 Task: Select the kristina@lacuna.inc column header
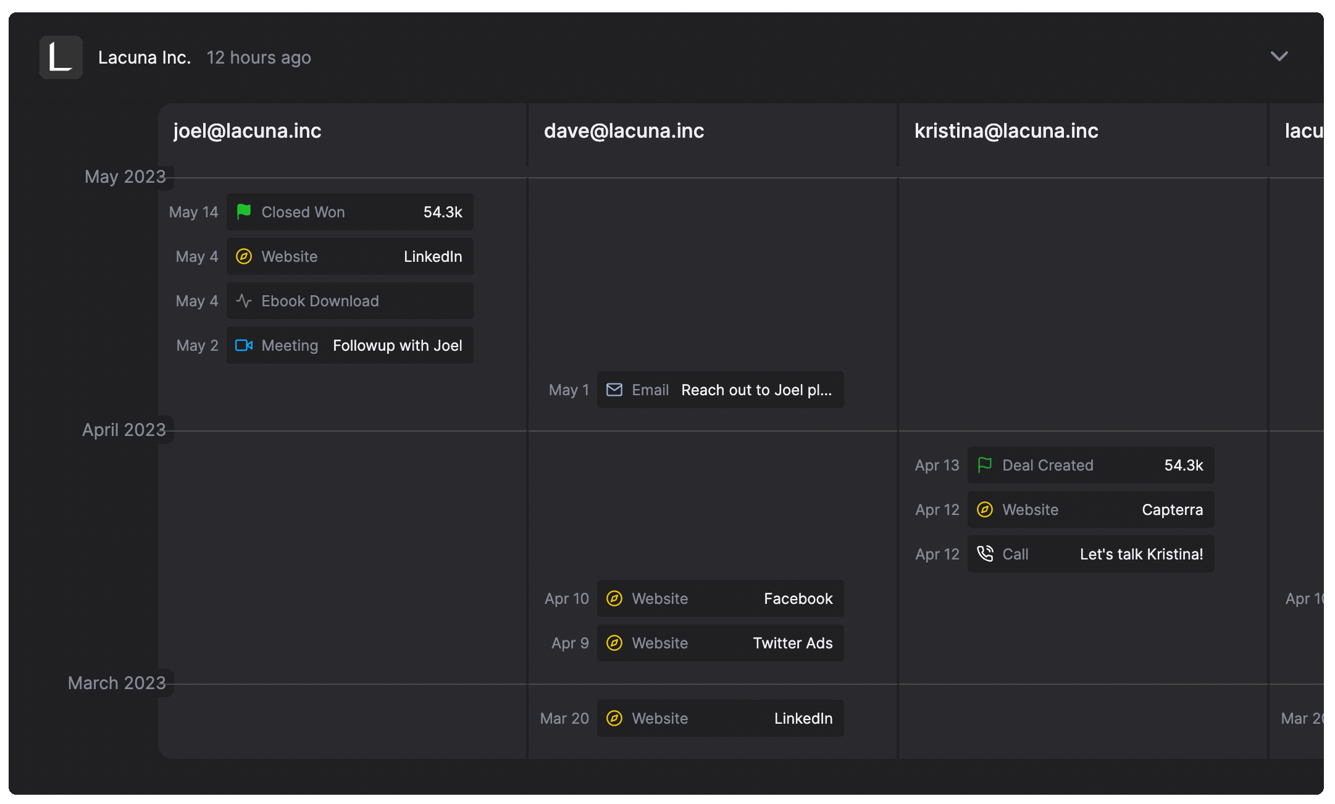tap(1006, 131)
